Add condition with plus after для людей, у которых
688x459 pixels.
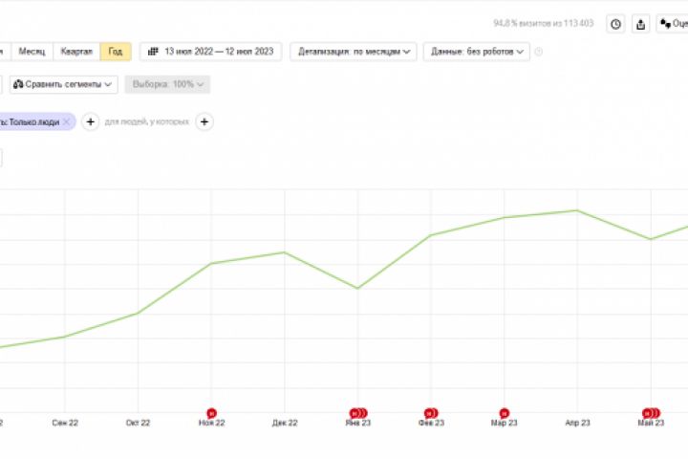[204, 121]
